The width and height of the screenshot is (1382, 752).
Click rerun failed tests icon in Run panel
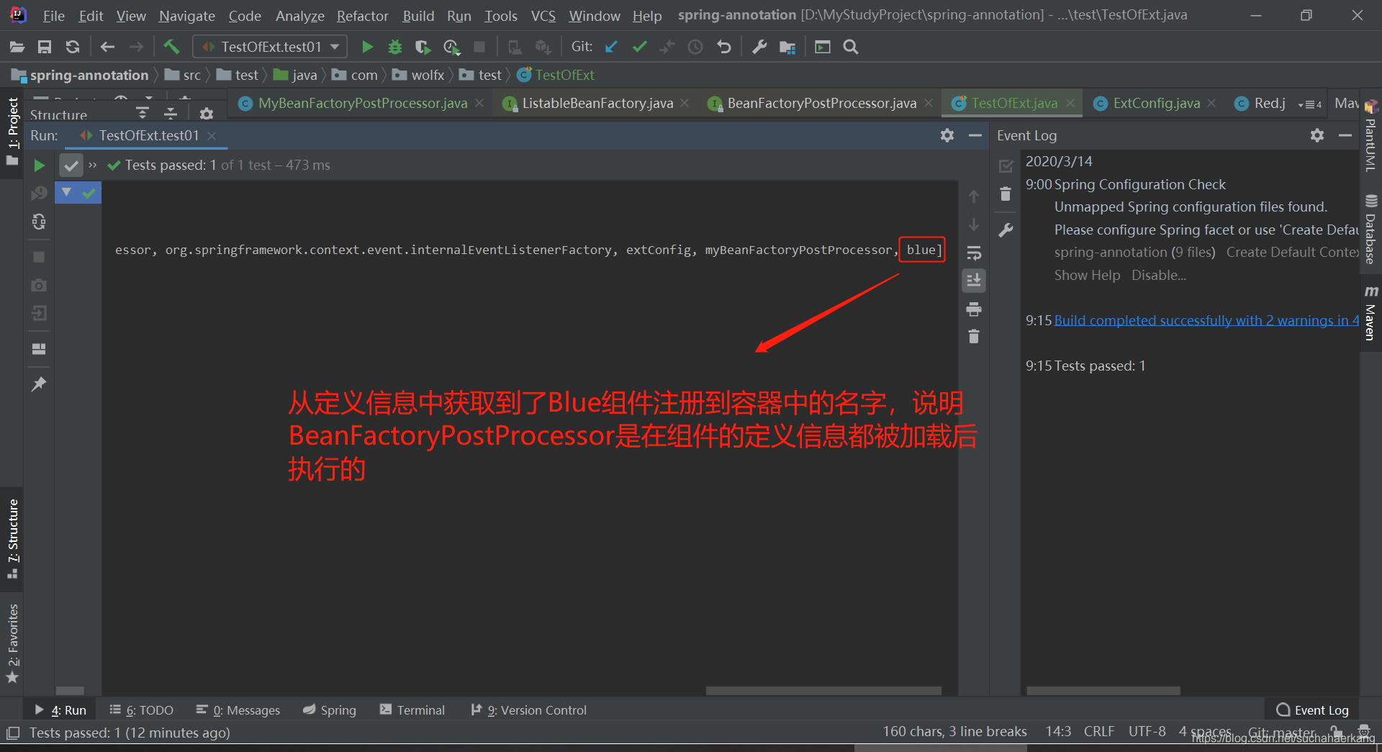[x=39, y=194]
